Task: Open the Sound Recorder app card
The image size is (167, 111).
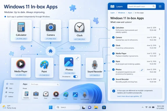Action: tap(95, 68)
